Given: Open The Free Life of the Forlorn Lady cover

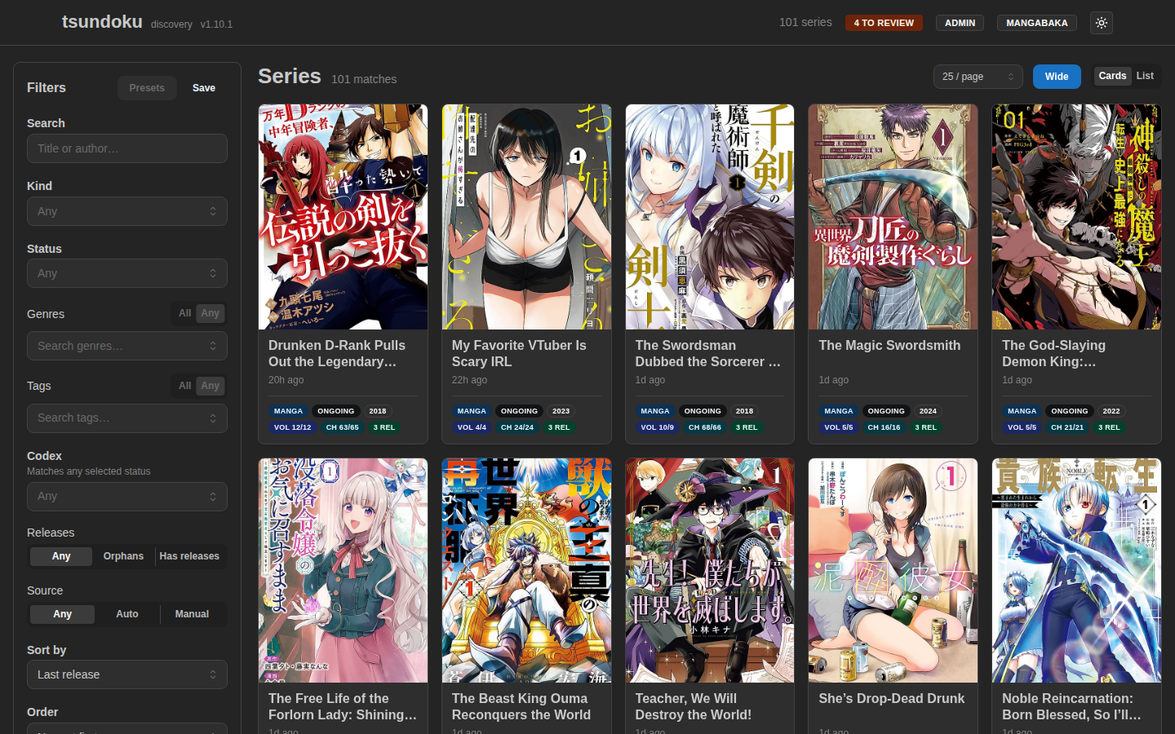Looking at the screenshot, I should click(x=343, y=570).
